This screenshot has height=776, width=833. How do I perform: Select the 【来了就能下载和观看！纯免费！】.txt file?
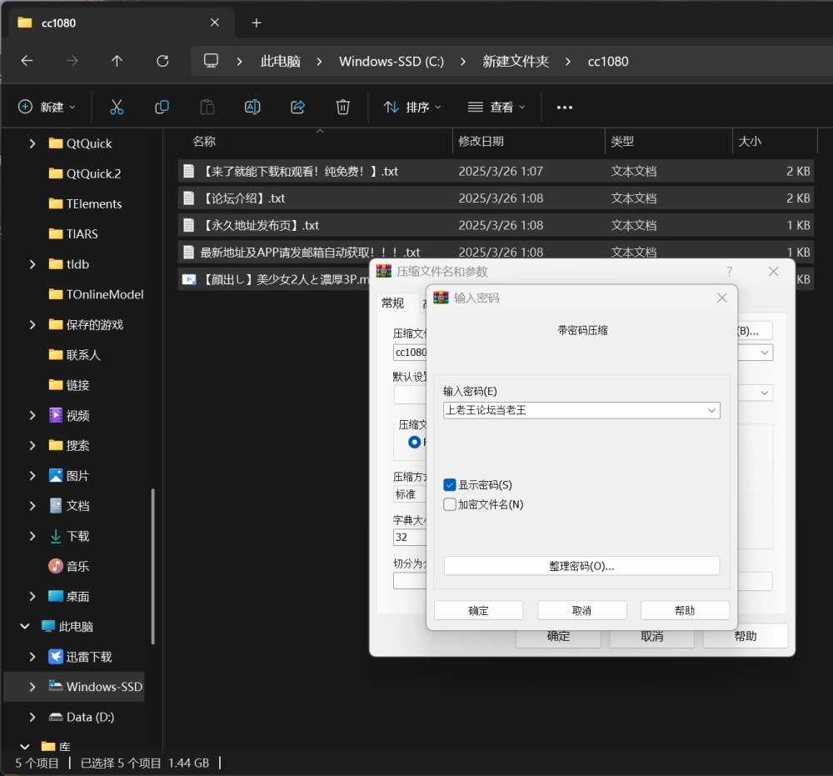[495, 171]
